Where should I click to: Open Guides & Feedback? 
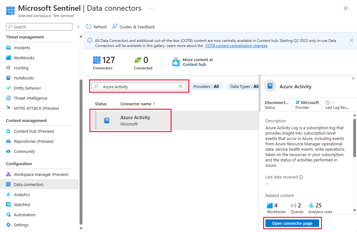(x=136, y=27)
